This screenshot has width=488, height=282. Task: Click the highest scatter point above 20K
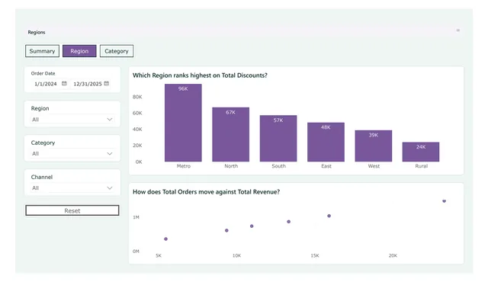point(444,201)
